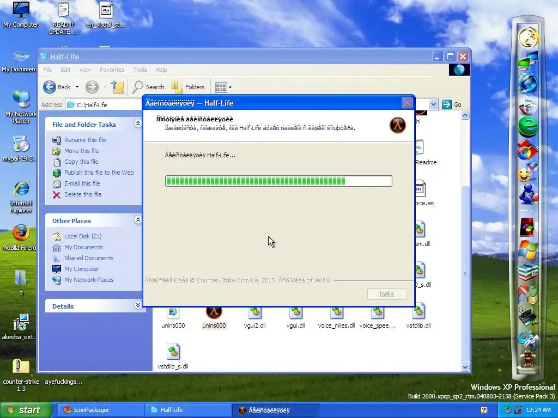Open the Back button history dropdown arrow
The width and height of the screenshot is (558, 418).
pyautogui.click(x=77, y=87)
